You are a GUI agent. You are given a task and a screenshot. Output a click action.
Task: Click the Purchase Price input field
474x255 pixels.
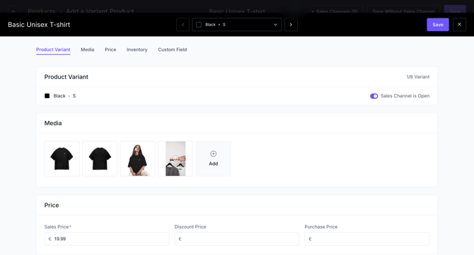click(x=367, y=239)
